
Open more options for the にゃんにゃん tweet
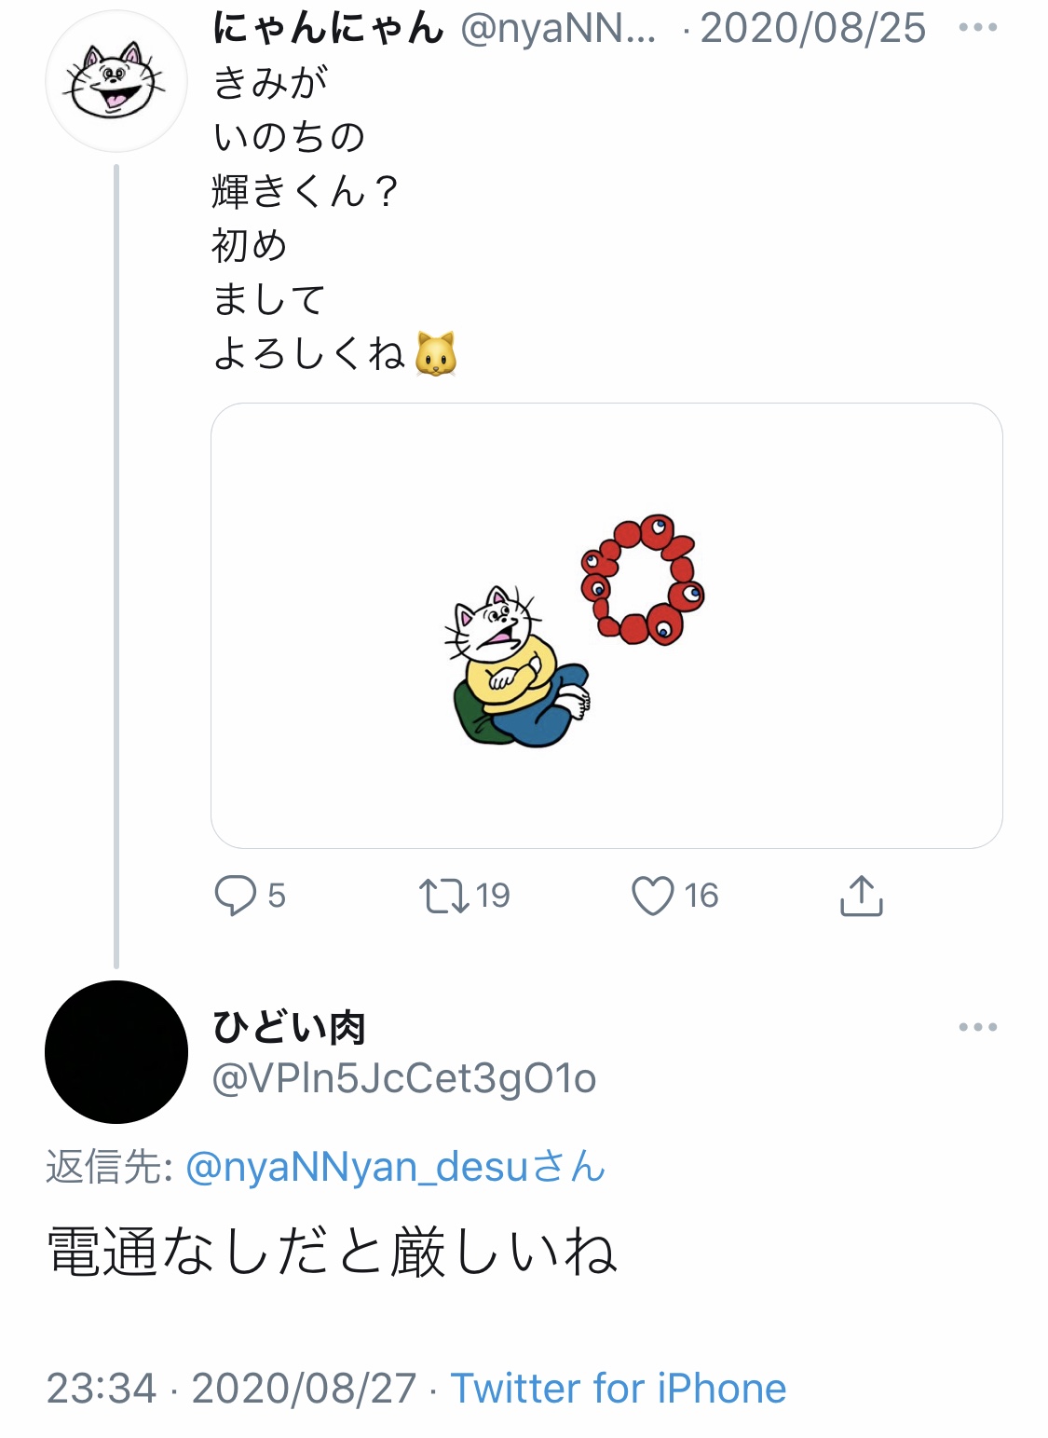[977, 28]
